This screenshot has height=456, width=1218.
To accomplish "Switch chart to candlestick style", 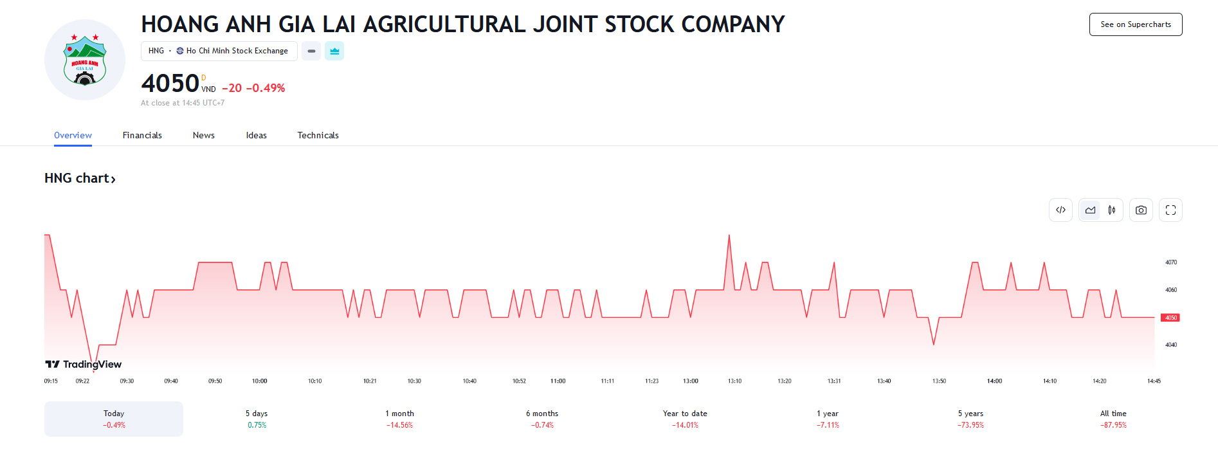I will [1112, 210].
